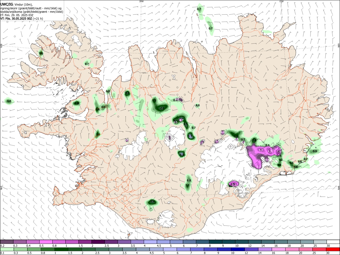Click the 1.1 value in the southern green cell

tap(188, 185)
